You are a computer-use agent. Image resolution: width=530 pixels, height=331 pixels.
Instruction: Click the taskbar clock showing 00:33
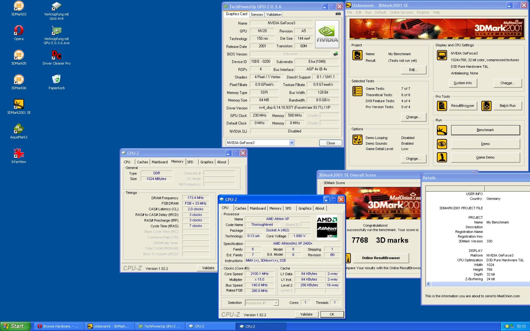tap(521, 326)
